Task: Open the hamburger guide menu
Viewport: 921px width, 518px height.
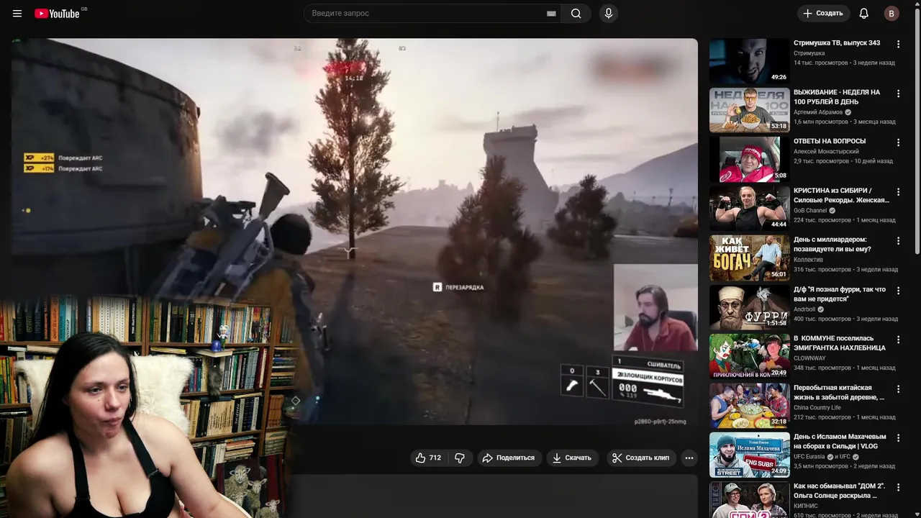Action: pos(17,14)
